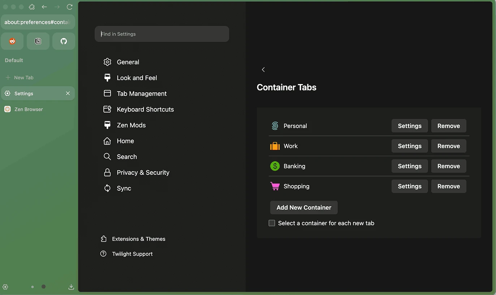Click the Default workspace label

(14, 60)
